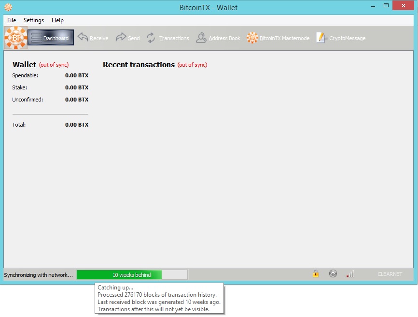Click the wallet lock icon in status bar
Screen dimensions: 418x317
coord(316,274)
